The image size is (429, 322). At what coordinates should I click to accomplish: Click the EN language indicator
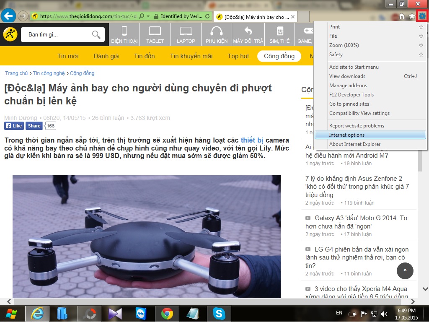coord(339,313)
